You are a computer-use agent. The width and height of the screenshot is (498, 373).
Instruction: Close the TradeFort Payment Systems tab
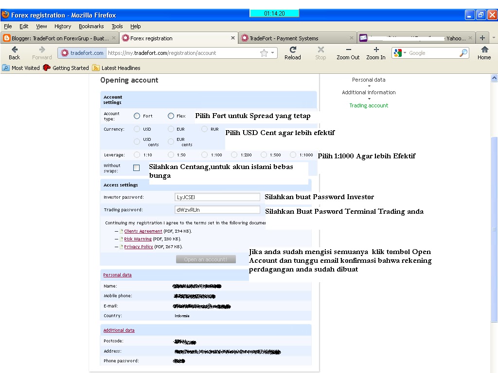(351, 38)
